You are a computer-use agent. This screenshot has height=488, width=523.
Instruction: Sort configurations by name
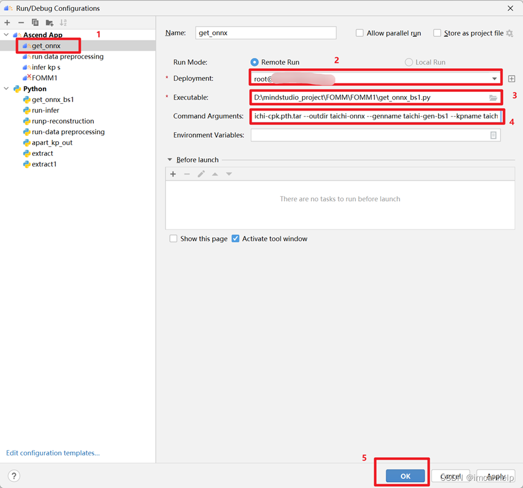(x=62, y=22)
